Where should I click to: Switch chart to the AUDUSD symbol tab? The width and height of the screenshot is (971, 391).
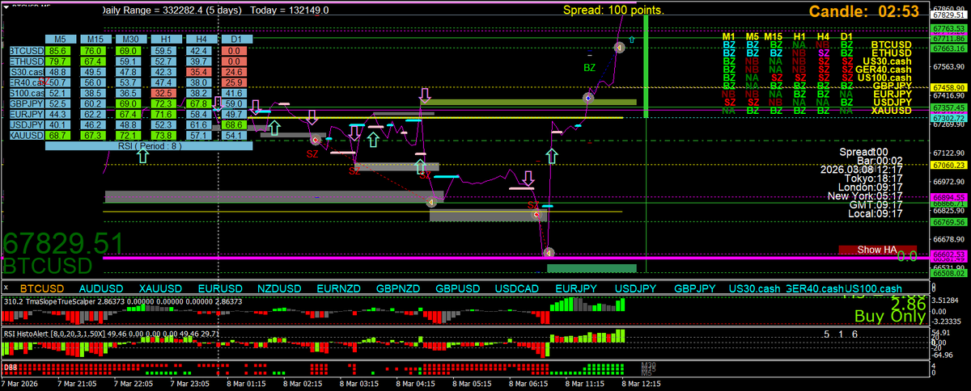click(x=101, y=288)
